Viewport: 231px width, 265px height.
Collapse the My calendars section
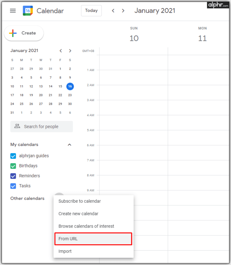(x=69, y=145)
